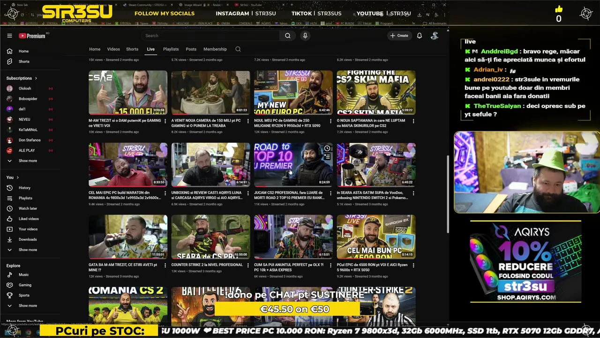The width and height of the screenshot is (600, 338).
Task: Click the YouTube Premium logo
Action: pos(32,36)
